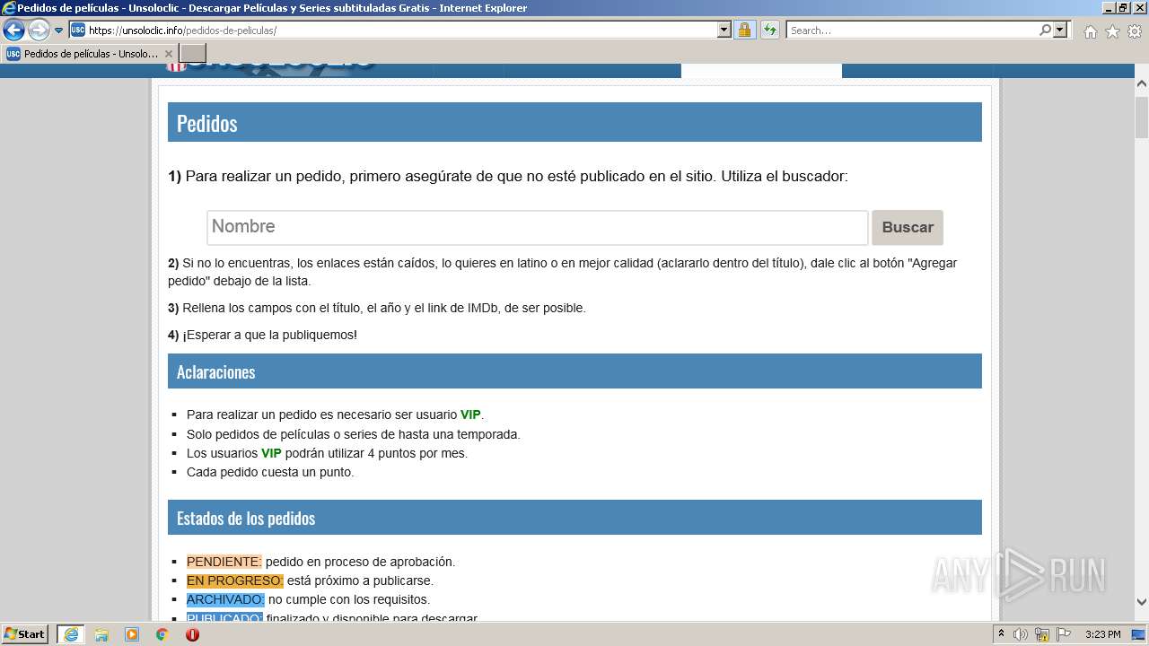
Task: Click the vertical scrollbar thumb
Action: tap(1142, 116)
